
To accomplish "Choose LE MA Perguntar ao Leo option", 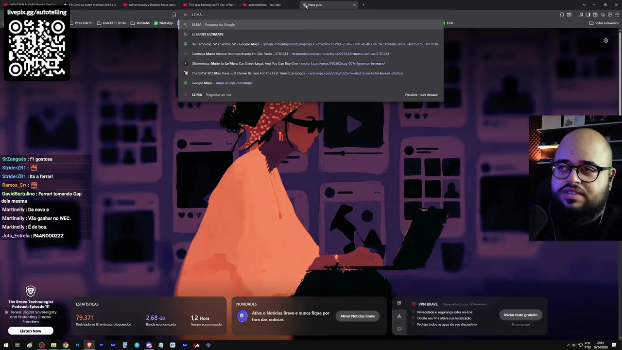I will [x=311, y=95].
